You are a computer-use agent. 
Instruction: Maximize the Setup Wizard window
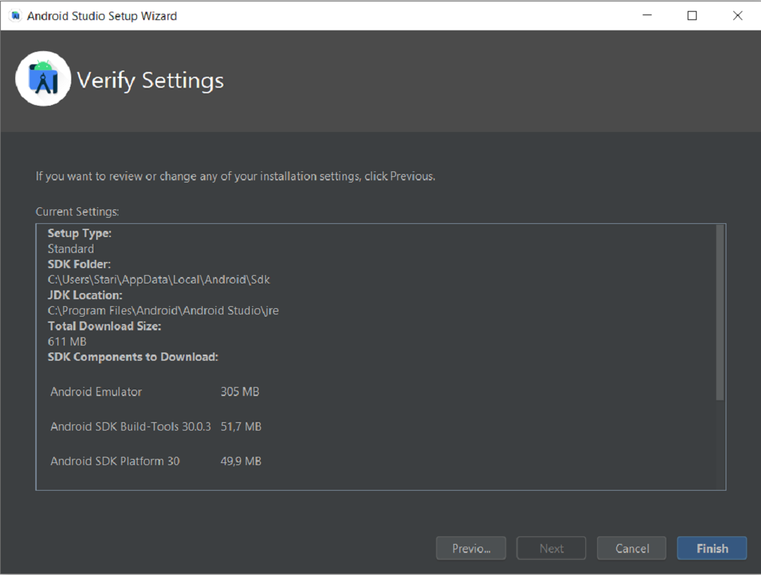tap(692, 15)
